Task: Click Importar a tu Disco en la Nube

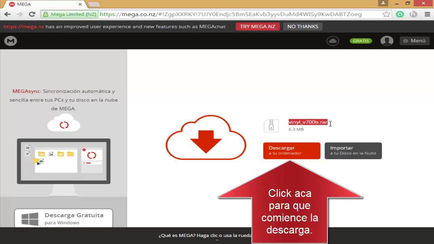Action: click(353, 150)
